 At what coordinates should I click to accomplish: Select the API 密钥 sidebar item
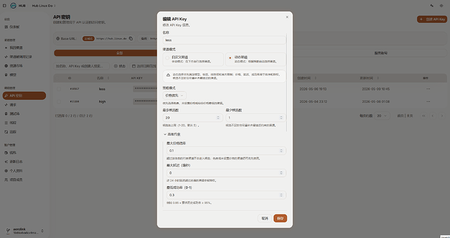pyautogui.click(x=24, y=96)
